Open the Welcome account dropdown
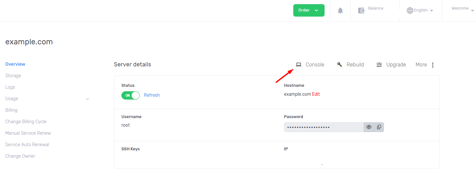The height and width of the screenshot is (172, 476). tap(463, 9)
